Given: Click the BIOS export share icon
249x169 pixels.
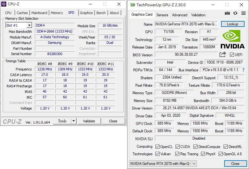Looking at the screenshot, I should [223, 54].
